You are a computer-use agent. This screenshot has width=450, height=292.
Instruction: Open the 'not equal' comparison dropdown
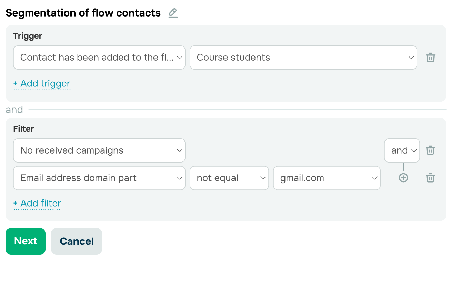pos(229,178)
